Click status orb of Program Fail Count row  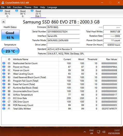click(4, 81)
